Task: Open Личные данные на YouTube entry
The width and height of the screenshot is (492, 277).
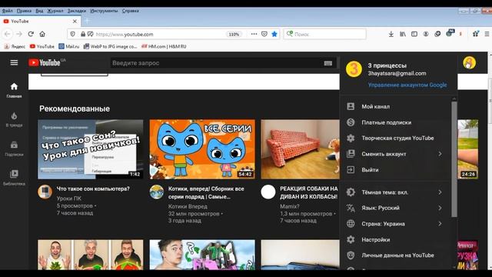Action: coord(395,255)
